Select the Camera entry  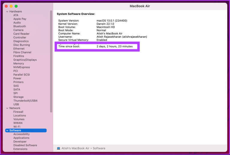tap(18, 30)
